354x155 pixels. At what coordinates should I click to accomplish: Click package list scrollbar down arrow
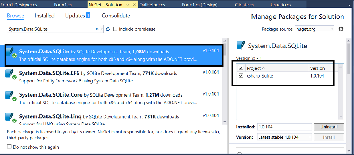pyautogui.click(x=225, y=122)
